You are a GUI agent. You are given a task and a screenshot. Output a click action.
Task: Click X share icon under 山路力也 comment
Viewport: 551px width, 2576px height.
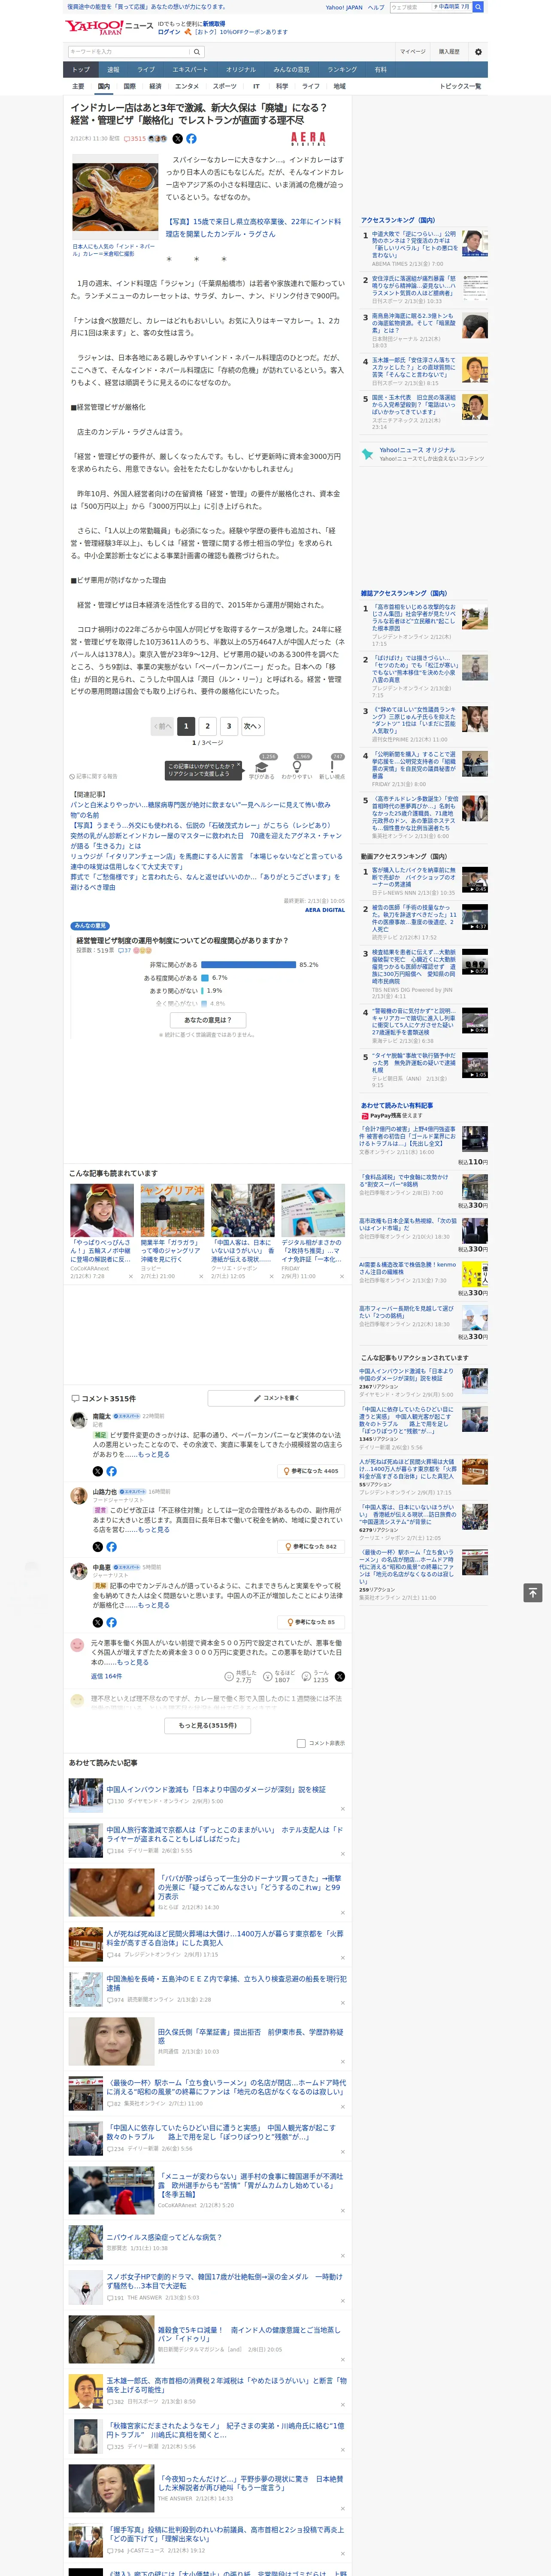[98, 1546]
